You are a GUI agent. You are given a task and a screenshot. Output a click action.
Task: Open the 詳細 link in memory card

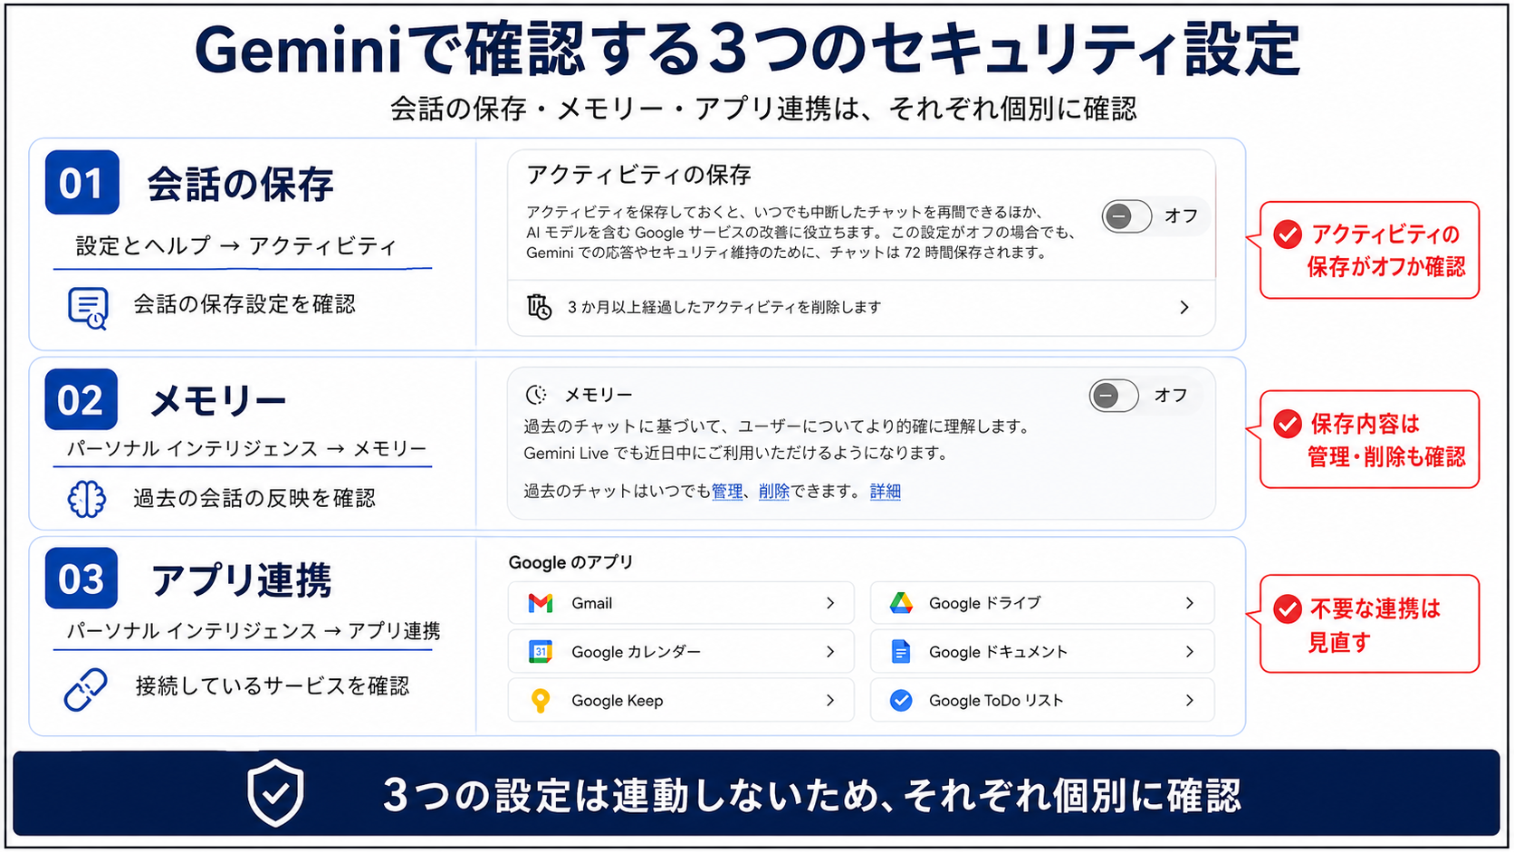point(886,492)
